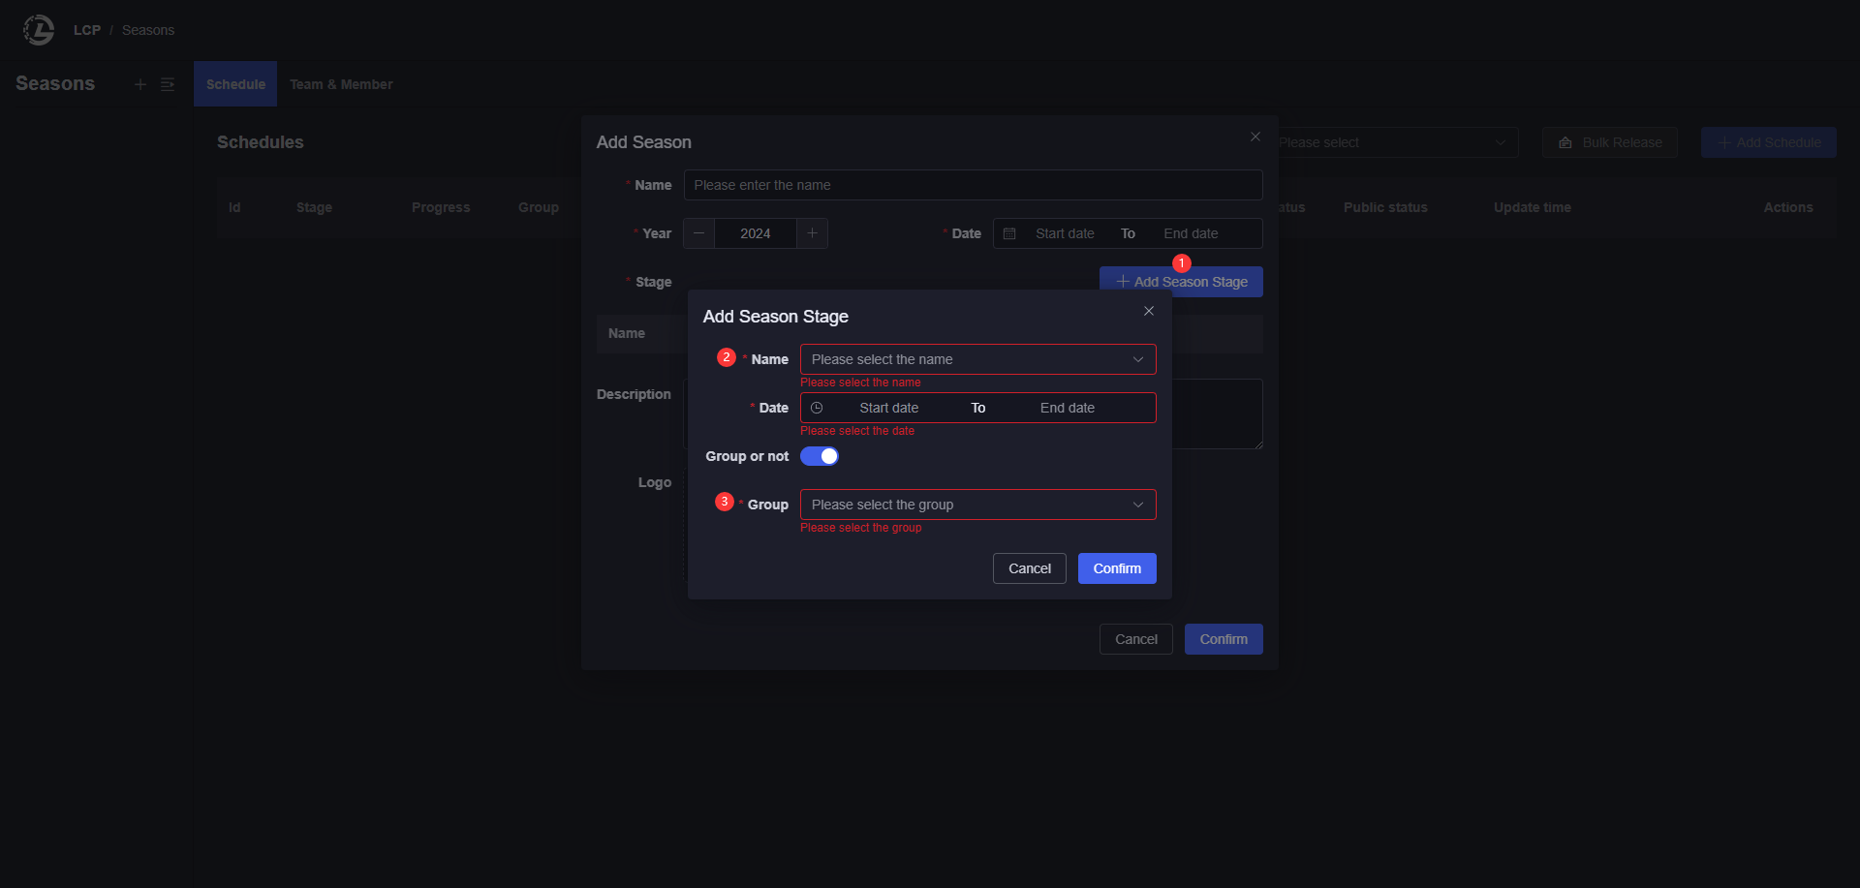Close the Add Season Stage dialog
This screenshot has width=1860, height=888.
point(1148,311)
